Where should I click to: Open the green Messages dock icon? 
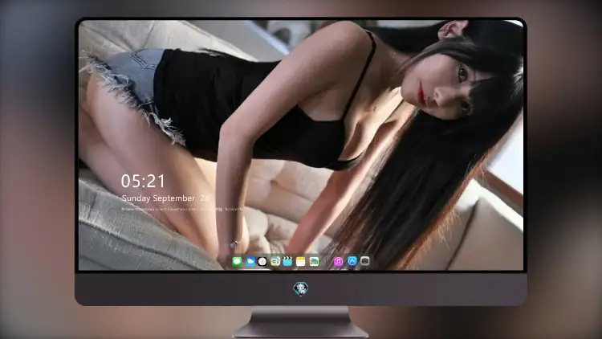pyautogui.click(x=238, y=262)
